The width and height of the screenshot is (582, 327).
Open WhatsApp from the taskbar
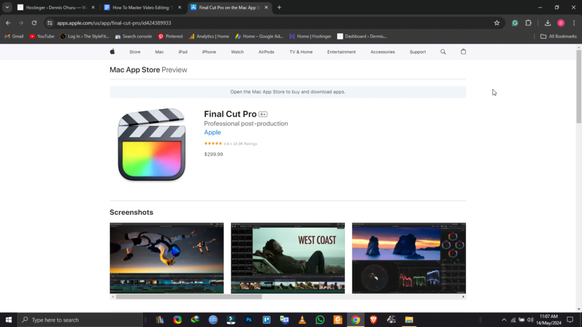coord(320,320)
